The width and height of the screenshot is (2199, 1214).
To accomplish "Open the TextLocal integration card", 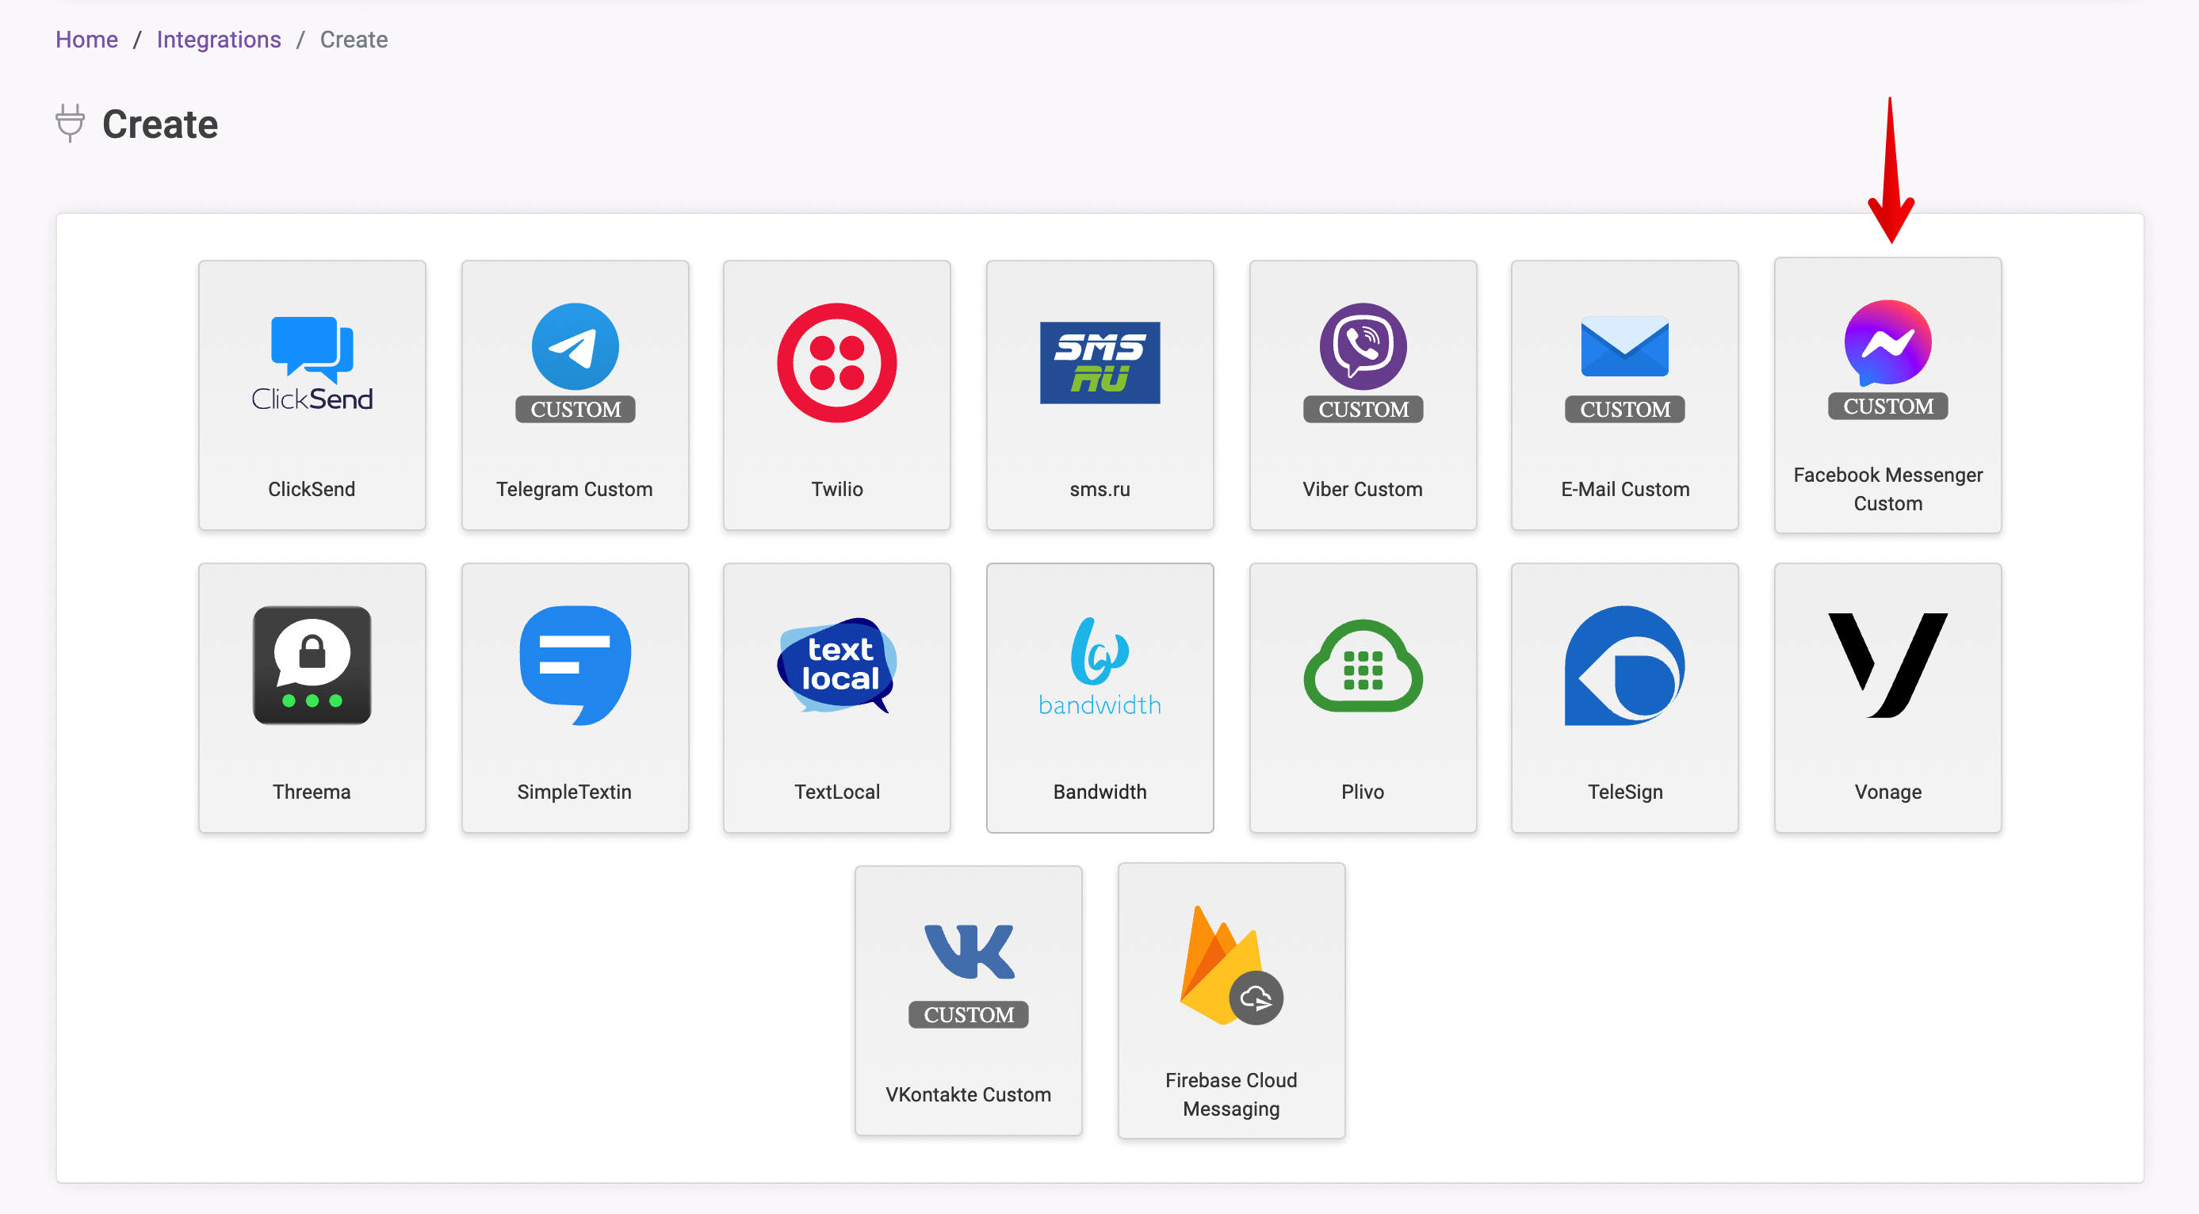I will click(836, 697).
